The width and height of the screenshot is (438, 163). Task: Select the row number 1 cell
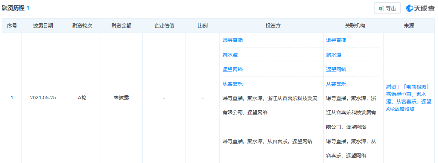pos(12,98)
